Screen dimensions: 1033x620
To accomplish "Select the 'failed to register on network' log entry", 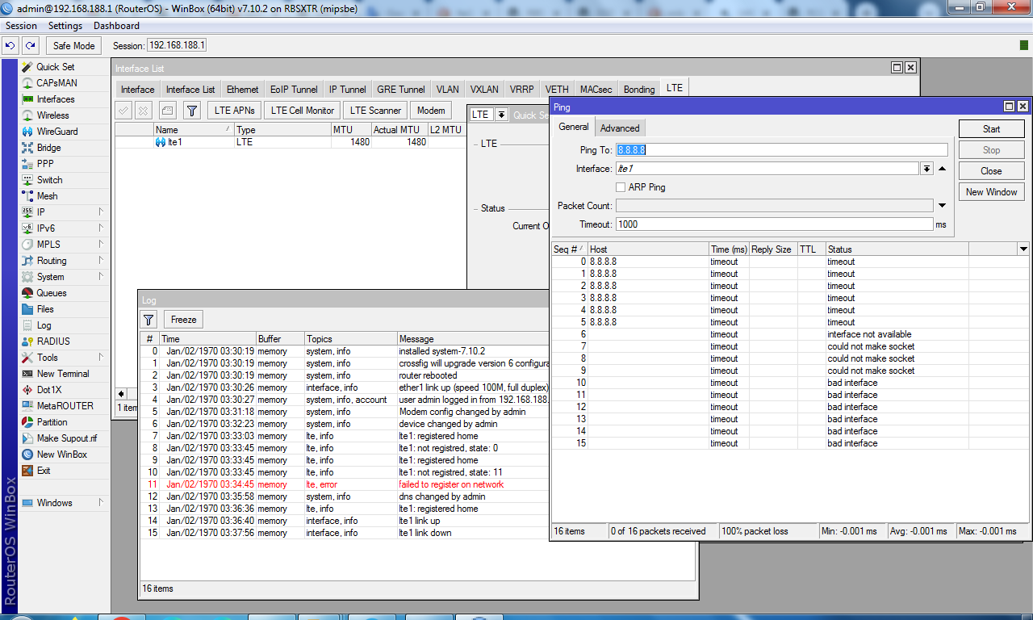I will point(343,484).
